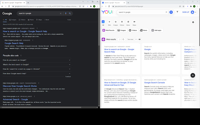
Task: Click Feedback under People also ask
Action: point(68,77)
